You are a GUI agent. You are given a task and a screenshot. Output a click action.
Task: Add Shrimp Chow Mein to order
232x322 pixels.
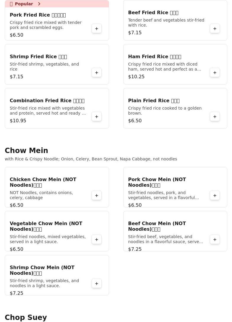pos(97,284)
